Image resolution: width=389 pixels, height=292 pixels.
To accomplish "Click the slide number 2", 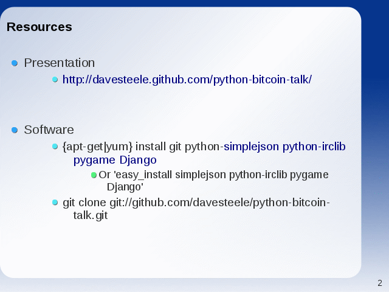I will tap(380, 283).
